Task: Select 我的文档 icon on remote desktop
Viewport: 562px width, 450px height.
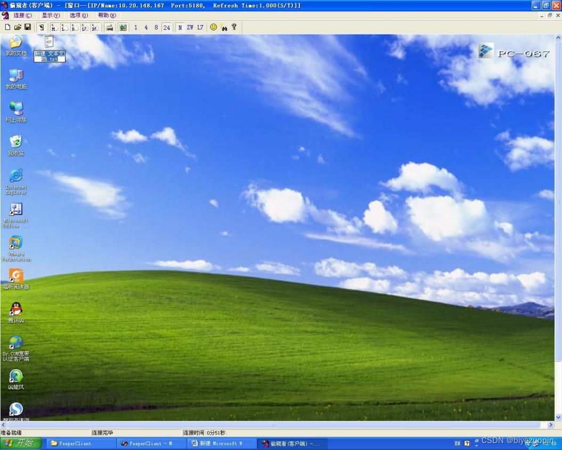Action: 16,45
